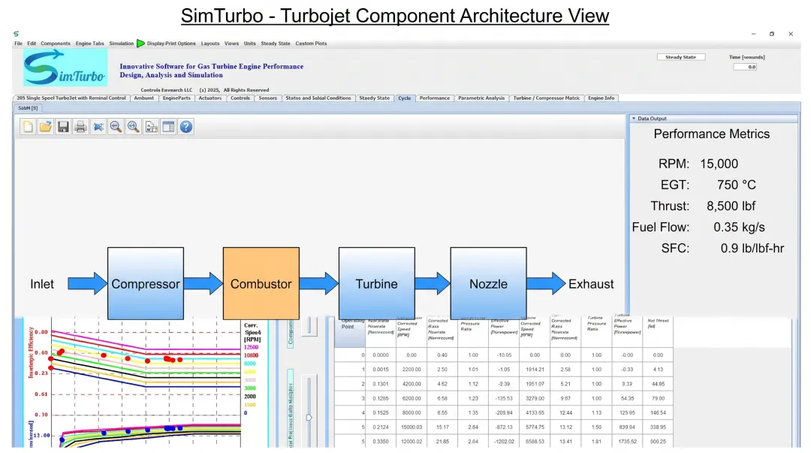Switch to the Engine Info tab

[x=601, y=98]
